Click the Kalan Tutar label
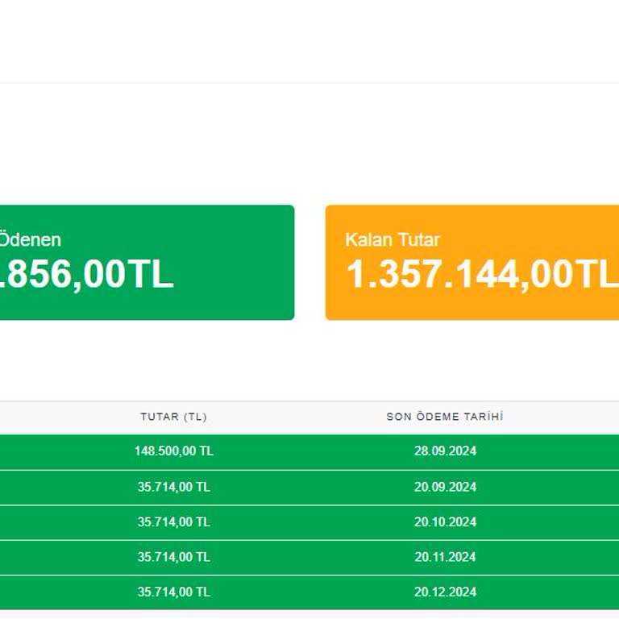The image size is (619, 619). (393, 239)
